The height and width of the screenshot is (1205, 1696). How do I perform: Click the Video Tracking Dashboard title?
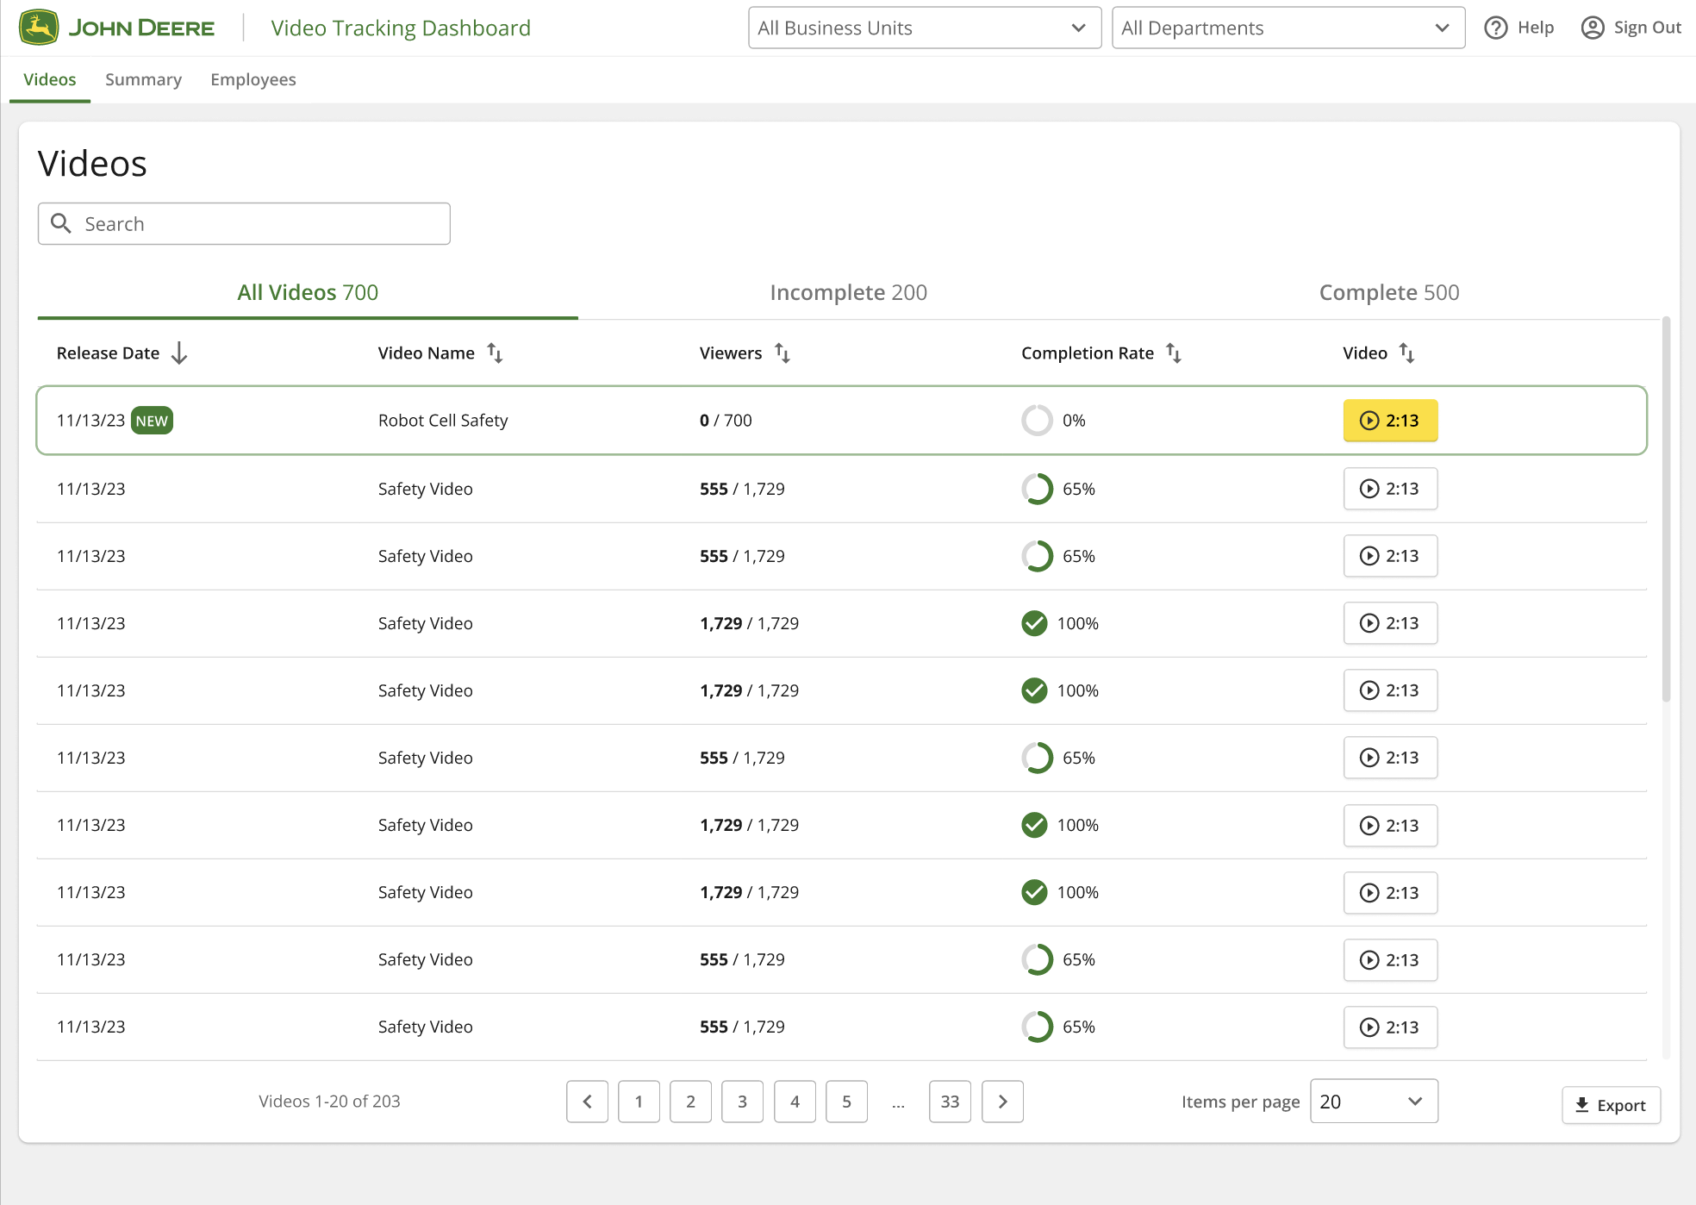(x=401, y=28)
